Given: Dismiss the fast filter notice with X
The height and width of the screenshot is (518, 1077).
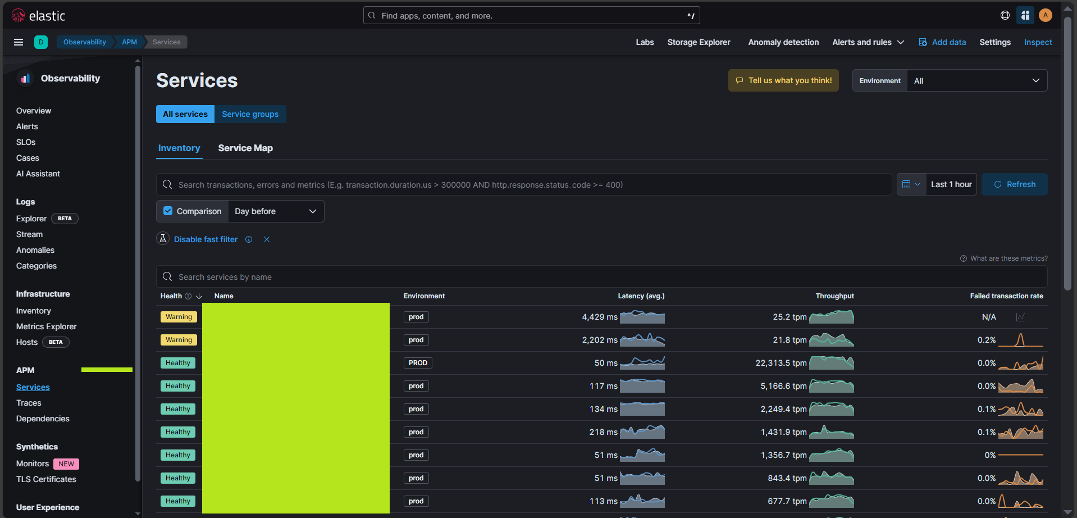Looking at the screenshot, I should click(x=267, y=239).
